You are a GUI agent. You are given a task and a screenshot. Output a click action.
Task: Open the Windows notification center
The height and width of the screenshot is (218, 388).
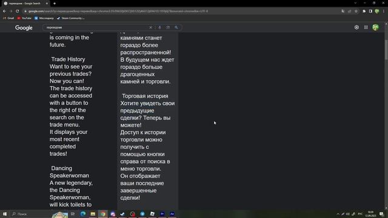(381, 214)
